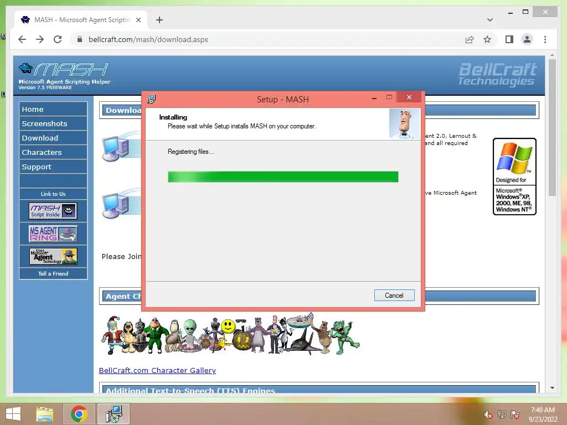Viewport: 567px width, 425px height.
Task: Open Screenshots in site navigation
Action: click(53, 123)
